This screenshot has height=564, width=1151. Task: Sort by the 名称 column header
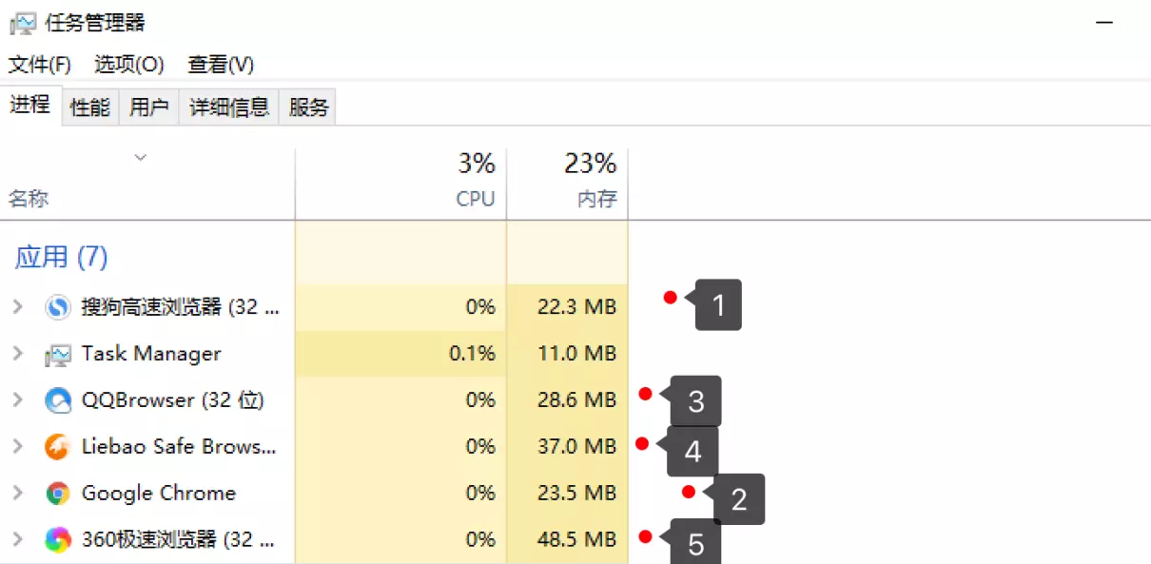click(29, 199)
